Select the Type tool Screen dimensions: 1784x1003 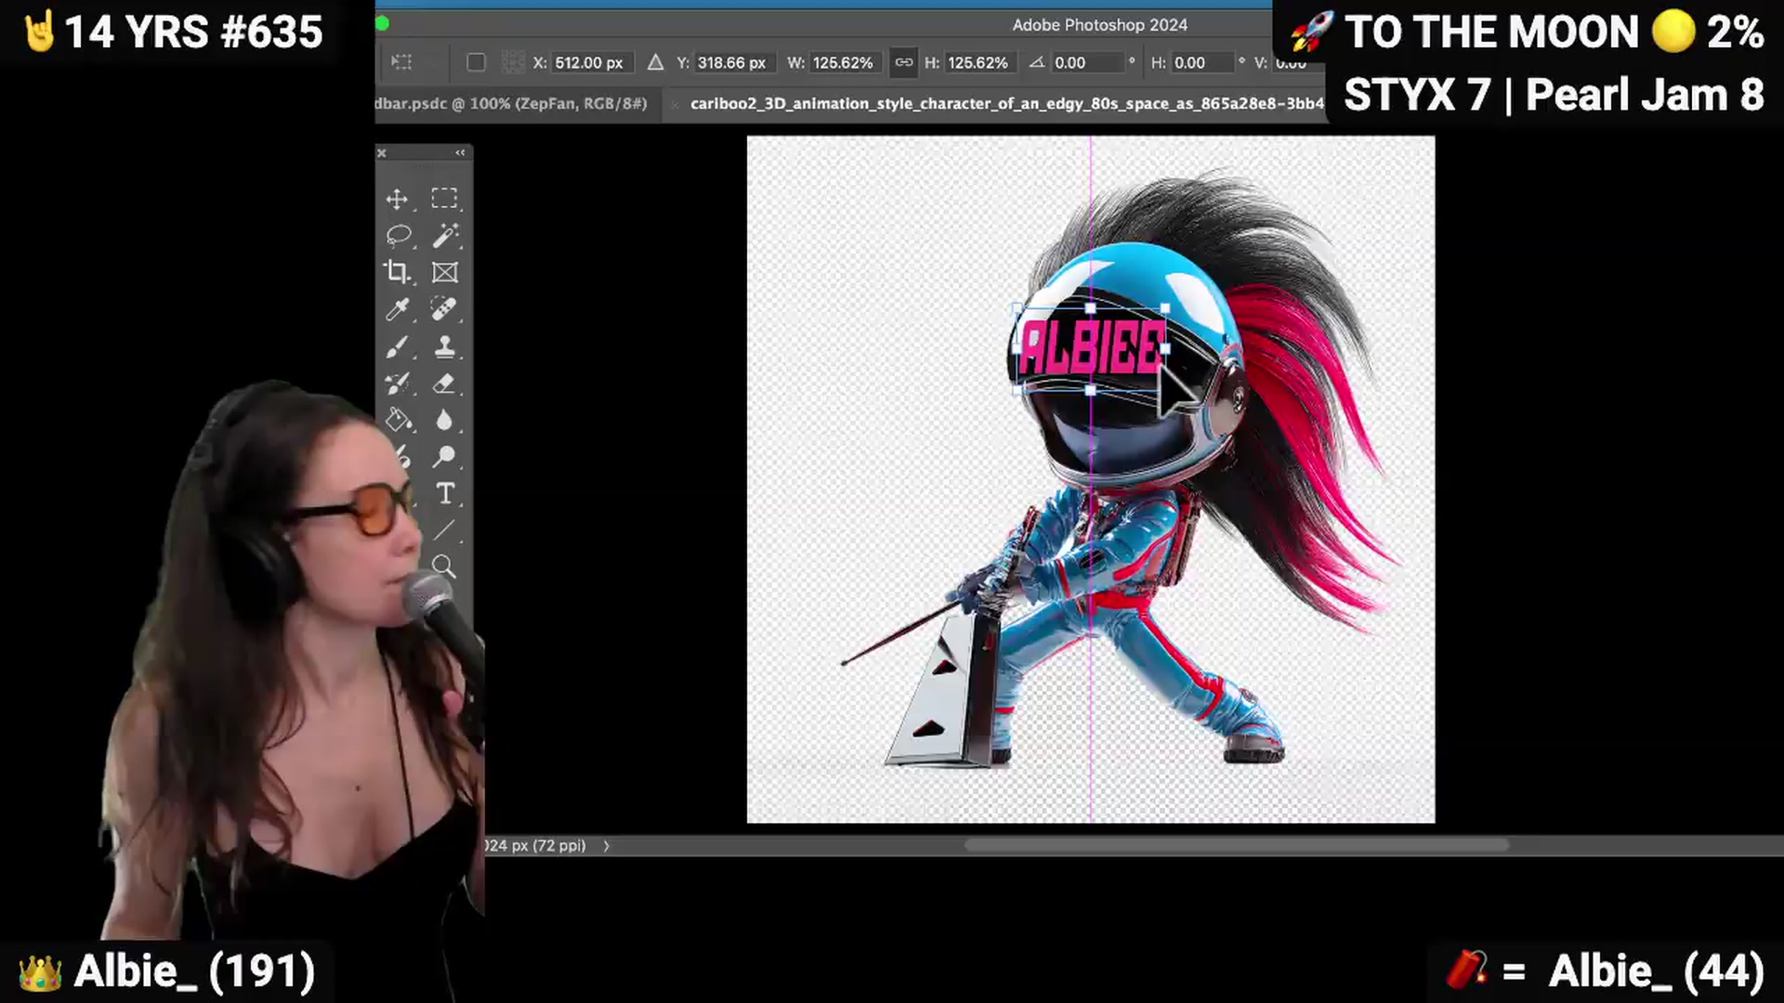(x=445, y=493)
